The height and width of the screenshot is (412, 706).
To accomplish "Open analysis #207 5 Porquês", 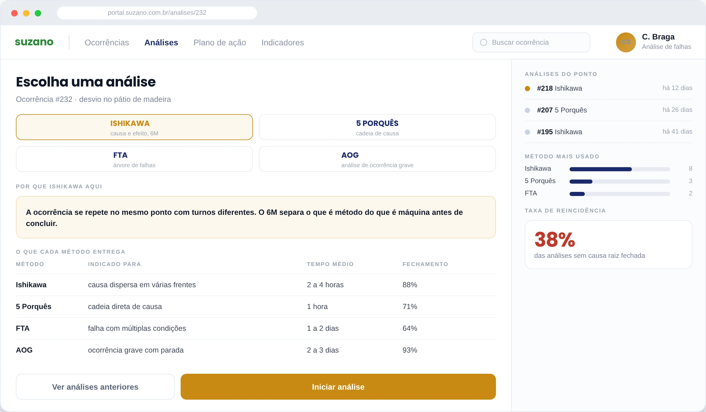I will [x=608, y=110].
